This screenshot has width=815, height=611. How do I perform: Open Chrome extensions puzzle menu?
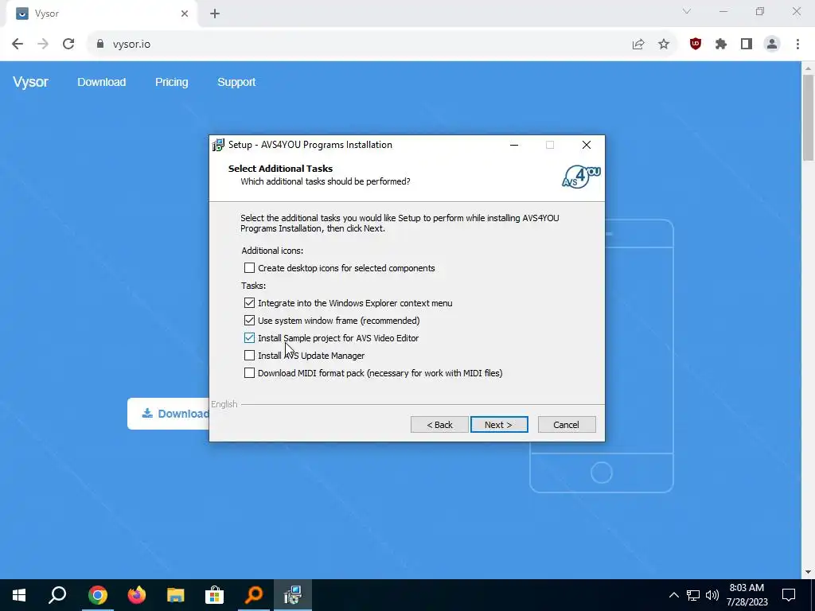pos(721,45)
